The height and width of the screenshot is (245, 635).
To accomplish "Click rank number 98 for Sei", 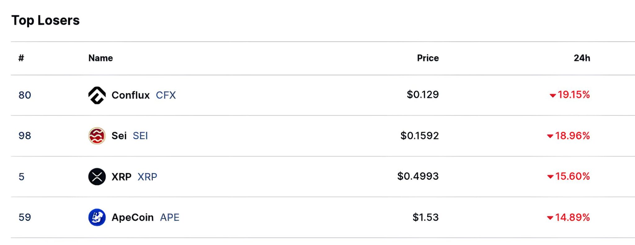I will [25, 136].
